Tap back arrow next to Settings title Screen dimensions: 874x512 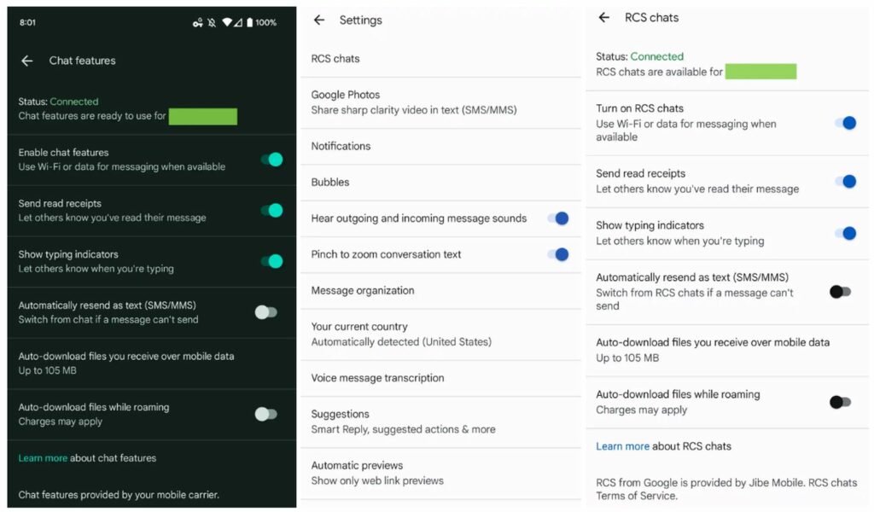click(x=319, y=20)
